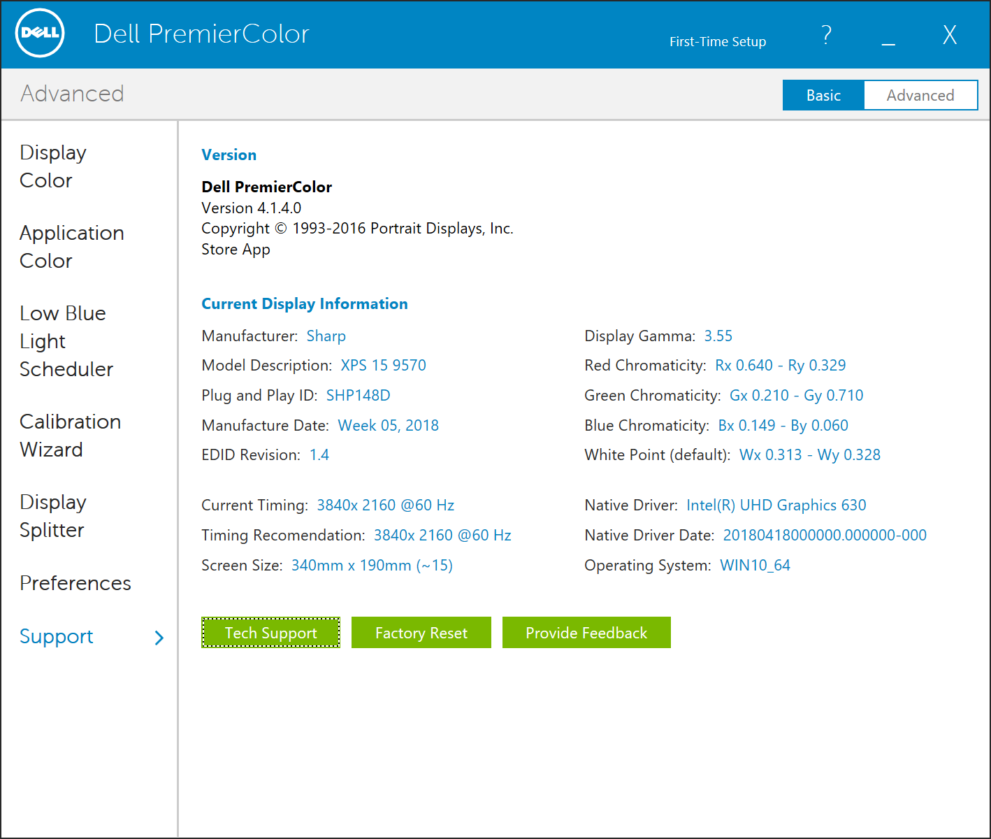Click the Factory Reset button

[421, 633]
